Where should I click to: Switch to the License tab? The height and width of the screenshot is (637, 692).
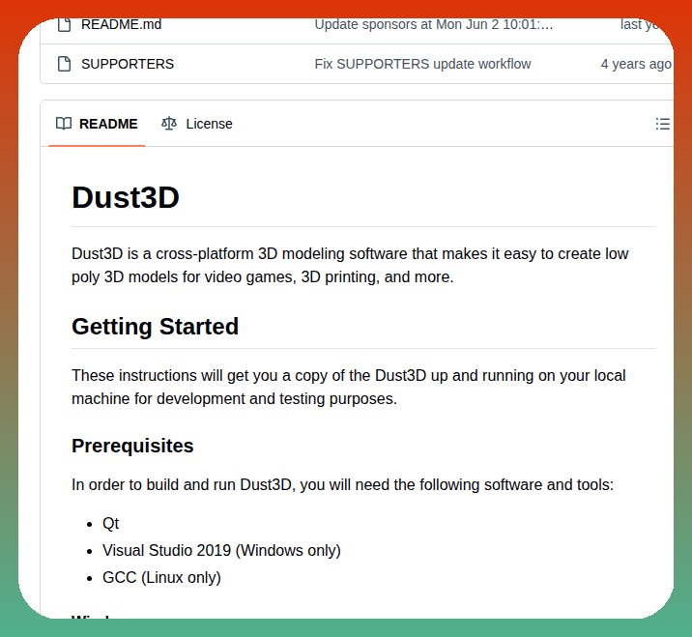(x=197, y=124)
